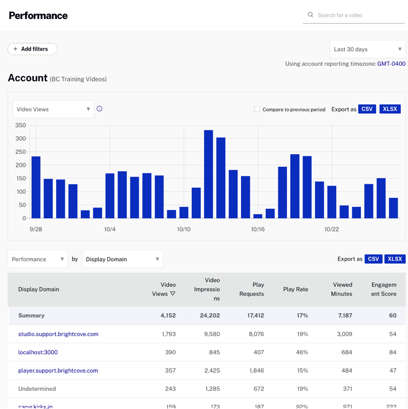Screen dimensions: 408x409
Task: Open the Video Views metric dropdown
Action: tap(53, 109)
